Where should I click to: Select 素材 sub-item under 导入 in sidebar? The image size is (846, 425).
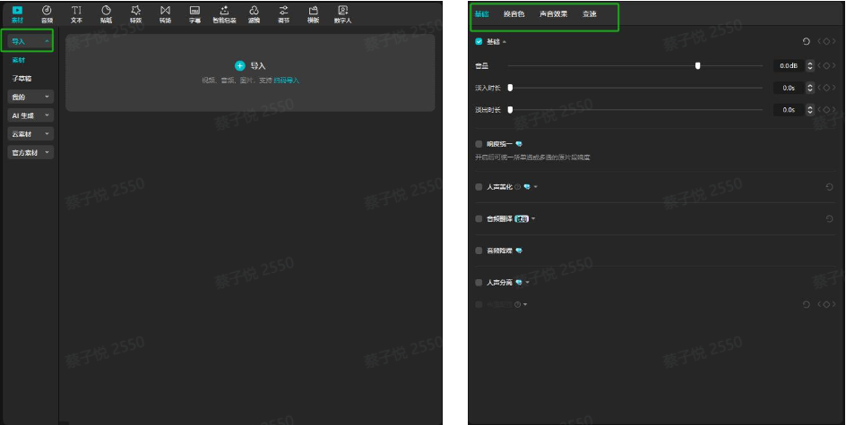[18, 60]
